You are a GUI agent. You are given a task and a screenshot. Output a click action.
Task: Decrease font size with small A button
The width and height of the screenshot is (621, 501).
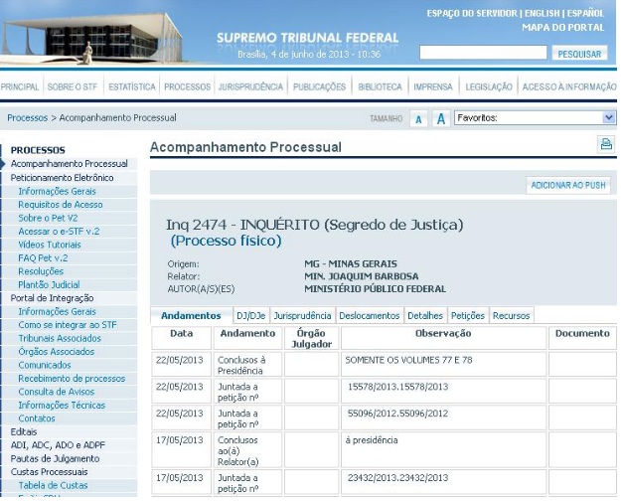pyautogui.click(x=418, y=119)
